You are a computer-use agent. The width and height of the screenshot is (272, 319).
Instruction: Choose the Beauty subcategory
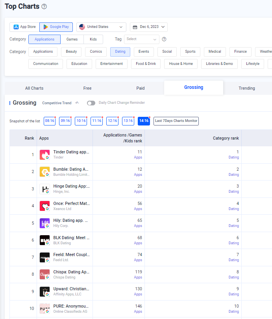71,52
